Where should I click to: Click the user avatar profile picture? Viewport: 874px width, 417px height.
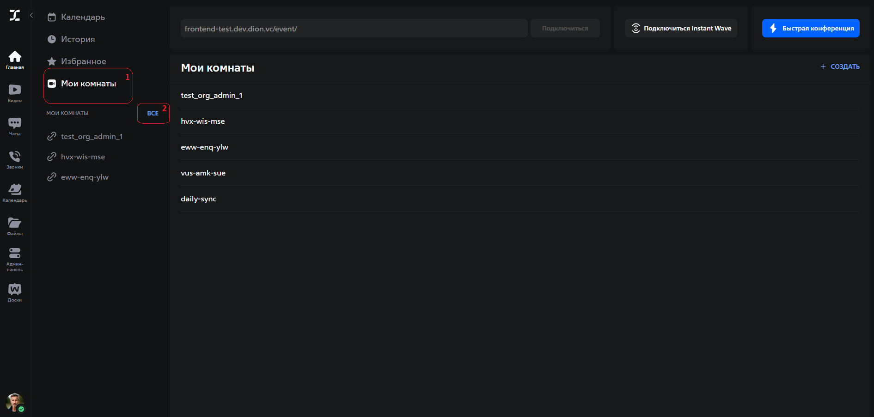click(15, 402)
